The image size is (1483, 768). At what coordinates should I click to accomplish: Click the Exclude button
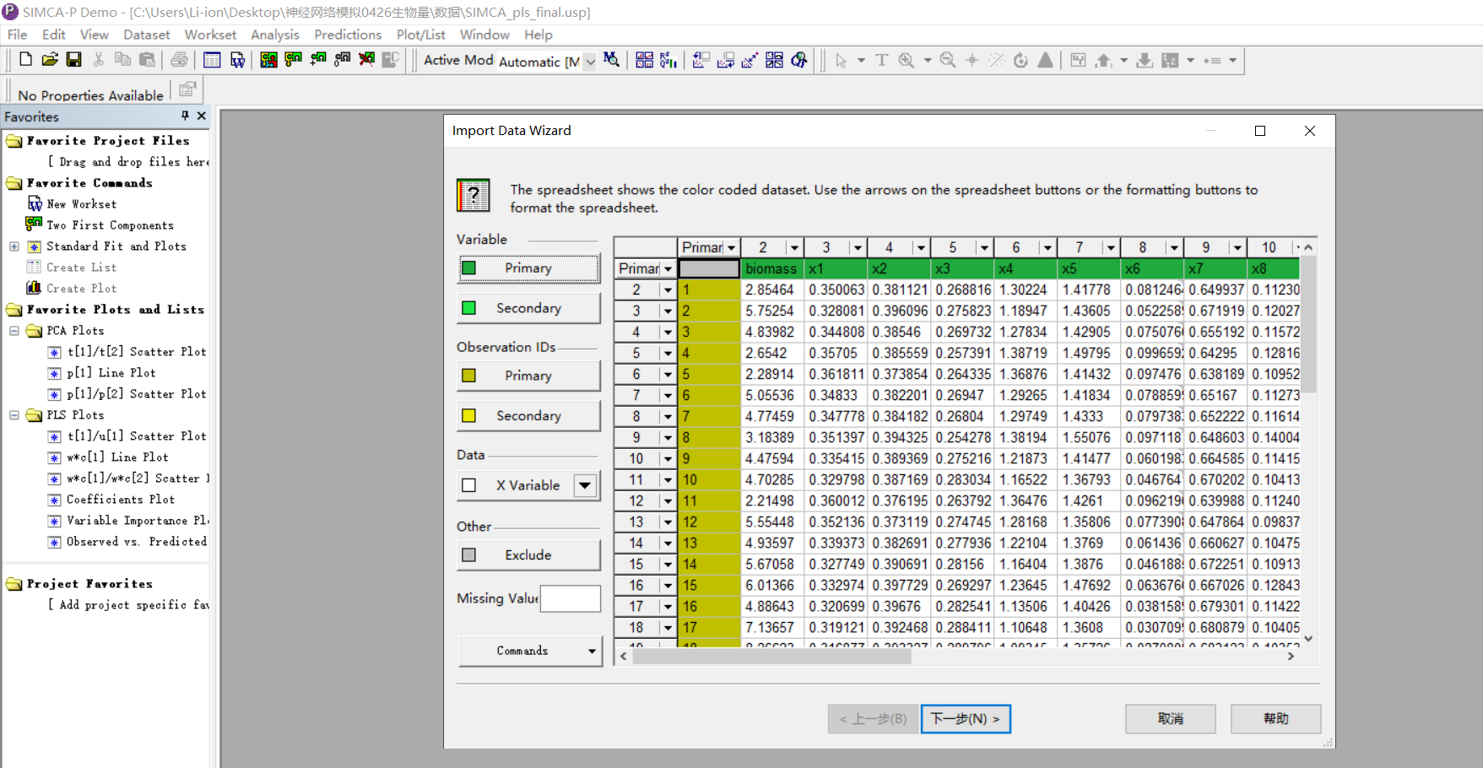click(528, 554)
